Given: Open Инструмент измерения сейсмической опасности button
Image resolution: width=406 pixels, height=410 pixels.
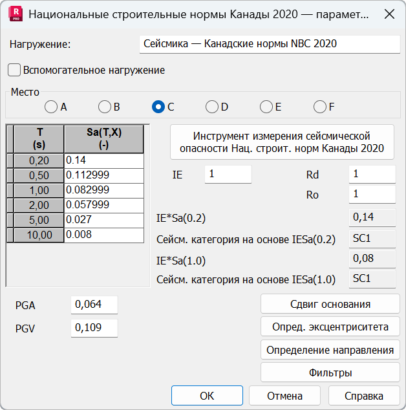Looking at the screenshot, I should (282, 142).
